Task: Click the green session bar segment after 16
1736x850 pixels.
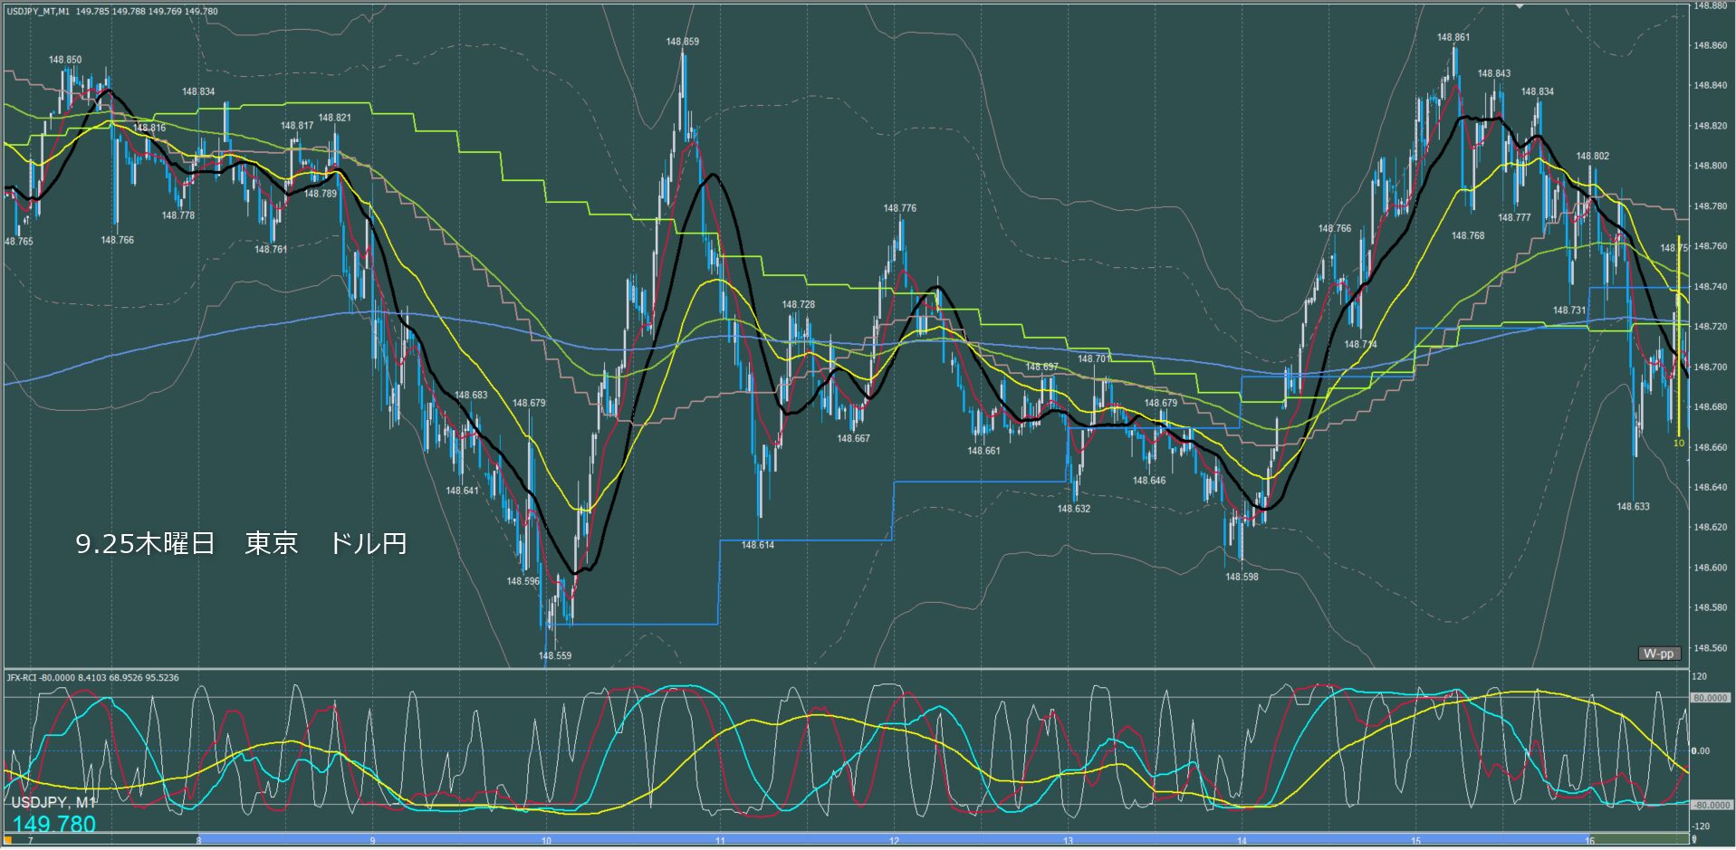Action: (x=1639, y=839)
